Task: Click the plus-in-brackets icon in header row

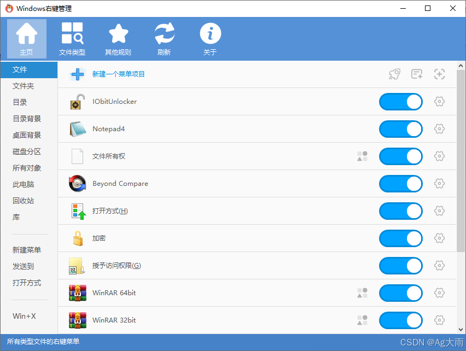Action: [439, 74]
